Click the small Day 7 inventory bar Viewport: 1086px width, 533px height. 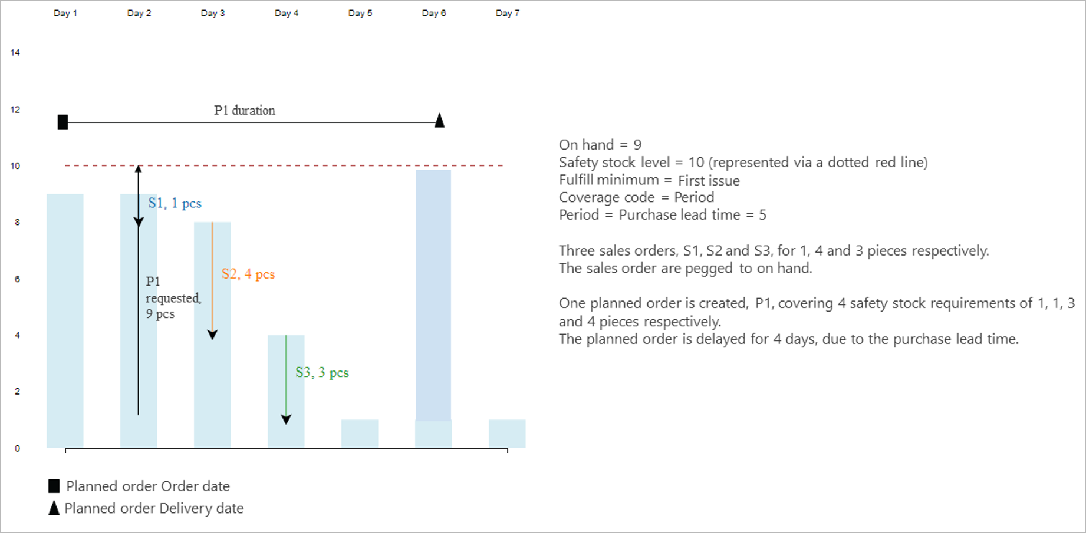pos(507,433)
